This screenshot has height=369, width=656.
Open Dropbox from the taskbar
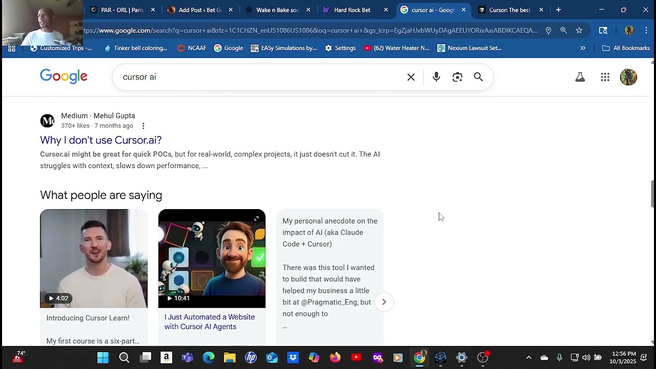(293, 358)
